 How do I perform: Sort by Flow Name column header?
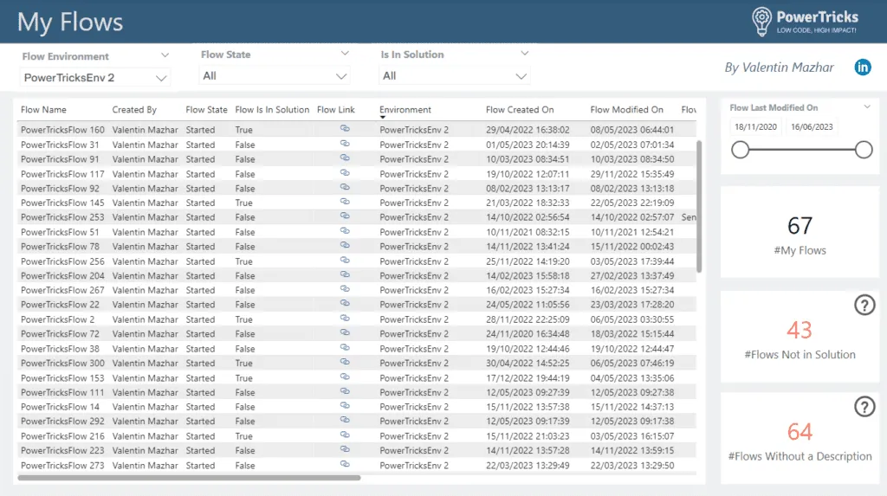coord(43,110)
